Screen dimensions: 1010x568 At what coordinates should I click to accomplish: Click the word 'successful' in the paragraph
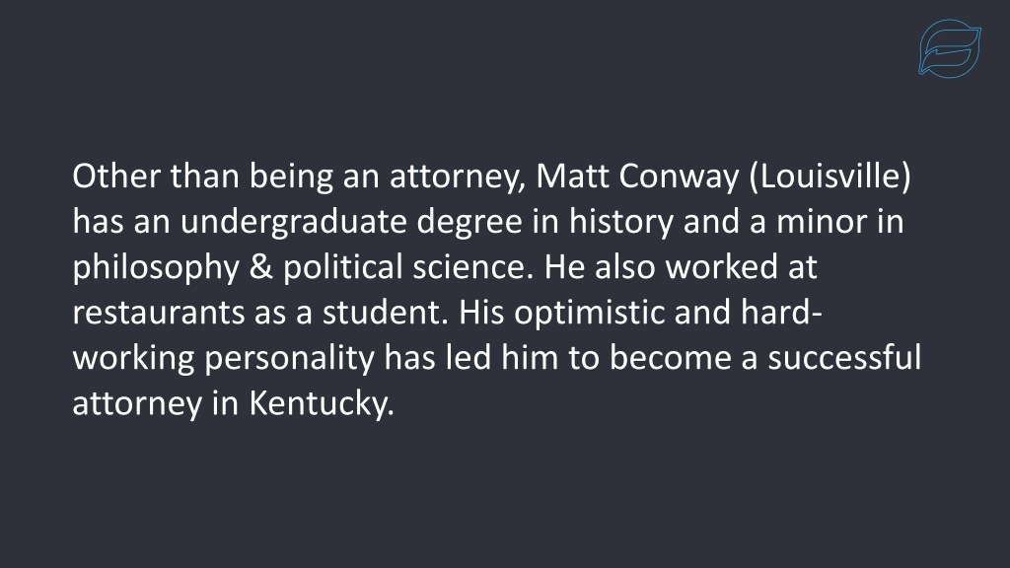[x=844, y=357]
